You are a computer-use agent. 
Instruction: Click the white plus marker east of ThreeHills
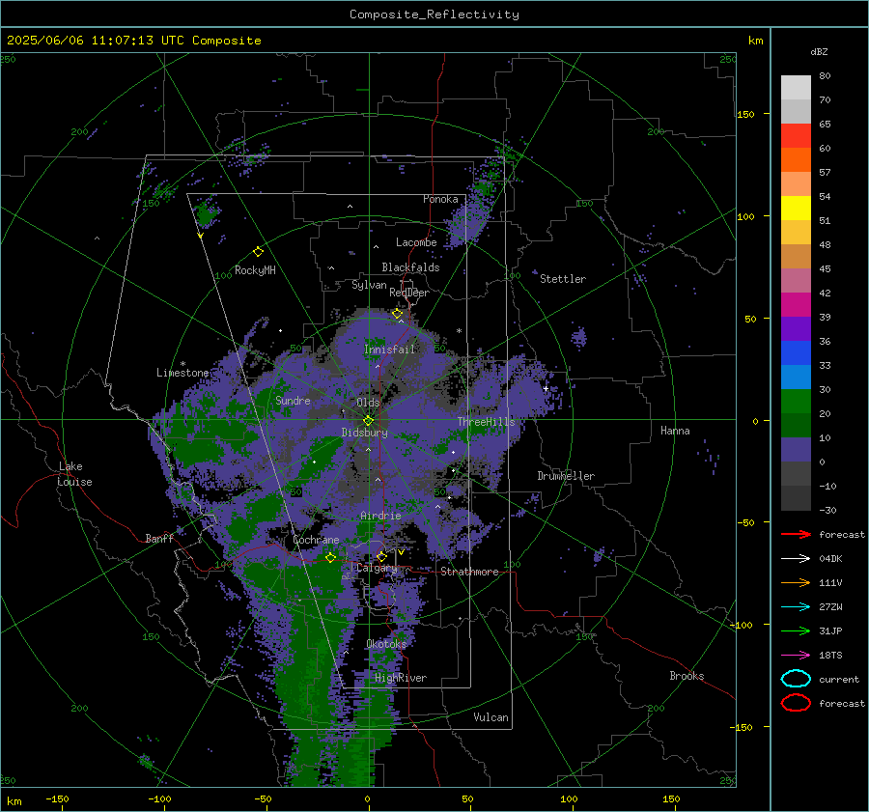[546, 388]
